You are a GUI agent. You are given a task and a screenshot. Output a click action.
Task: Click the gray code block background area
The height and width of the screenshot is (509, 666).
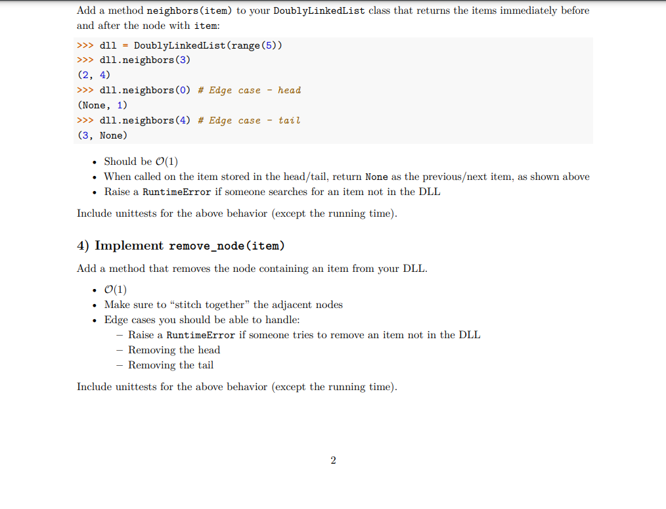click(x=493, y=91)
